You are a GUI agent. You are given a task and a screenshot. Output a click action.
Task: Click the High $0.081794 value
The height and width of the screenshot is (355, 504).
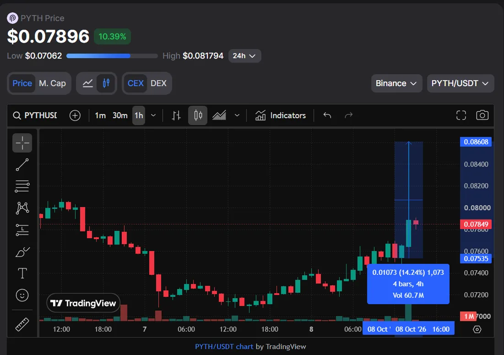193,56
